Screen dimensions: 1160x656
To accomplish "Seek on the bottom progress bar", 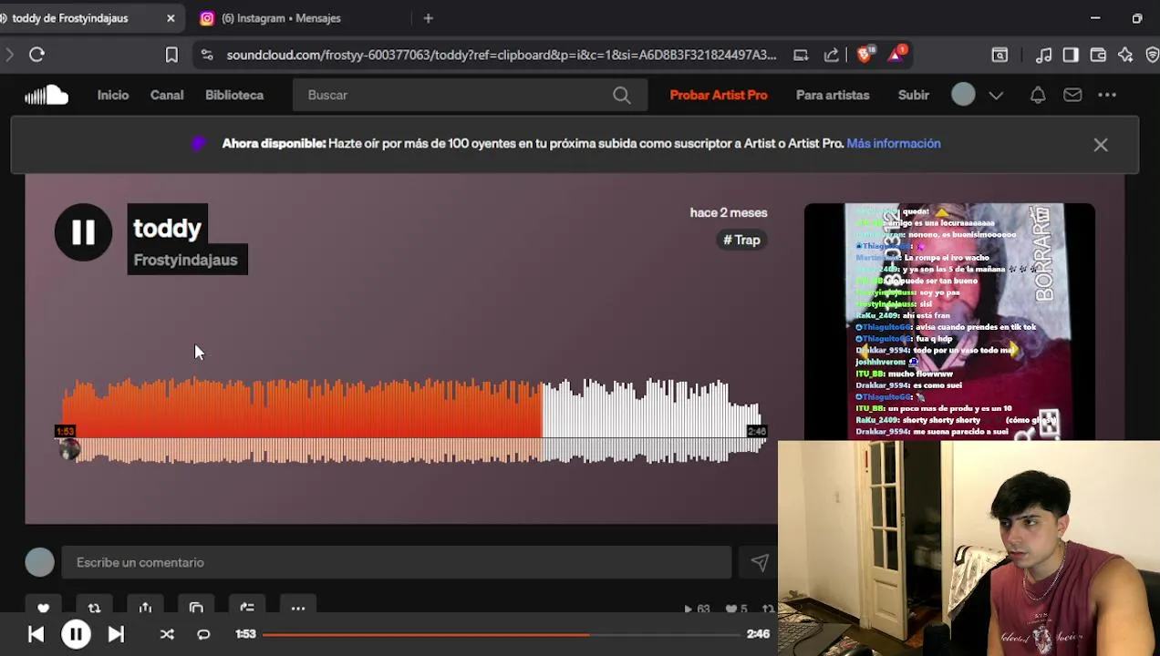I will pos(502,634).
